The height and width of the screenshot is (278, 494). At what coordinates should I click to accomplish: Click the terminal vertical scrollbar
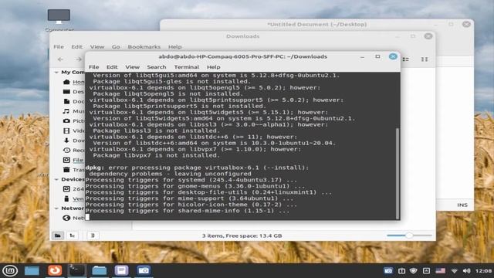coord(398,173)
